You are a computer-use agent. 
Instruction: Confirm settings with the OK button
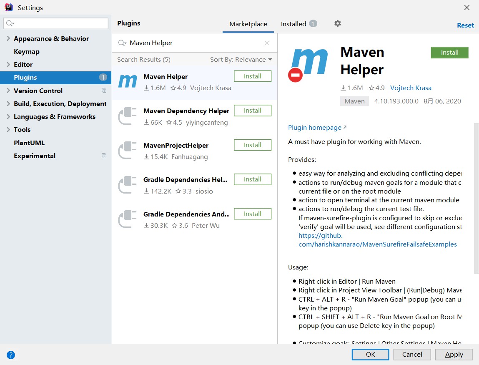(x=370, y=355)
